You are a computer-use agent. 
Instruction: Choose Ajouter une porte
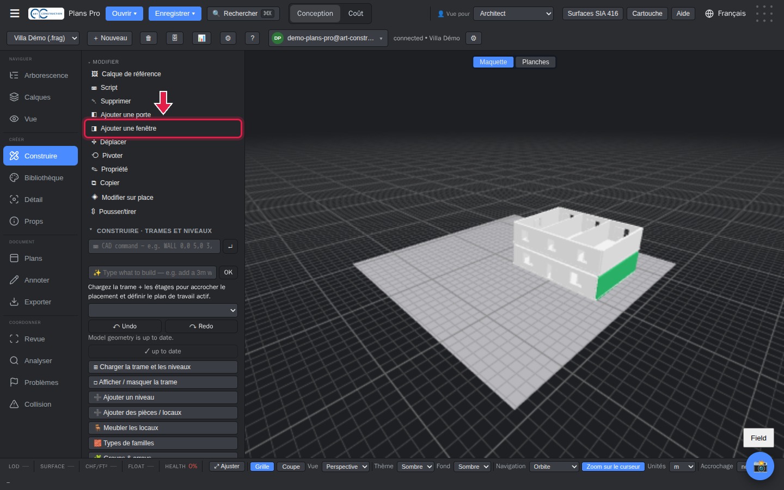pos(163,115)
